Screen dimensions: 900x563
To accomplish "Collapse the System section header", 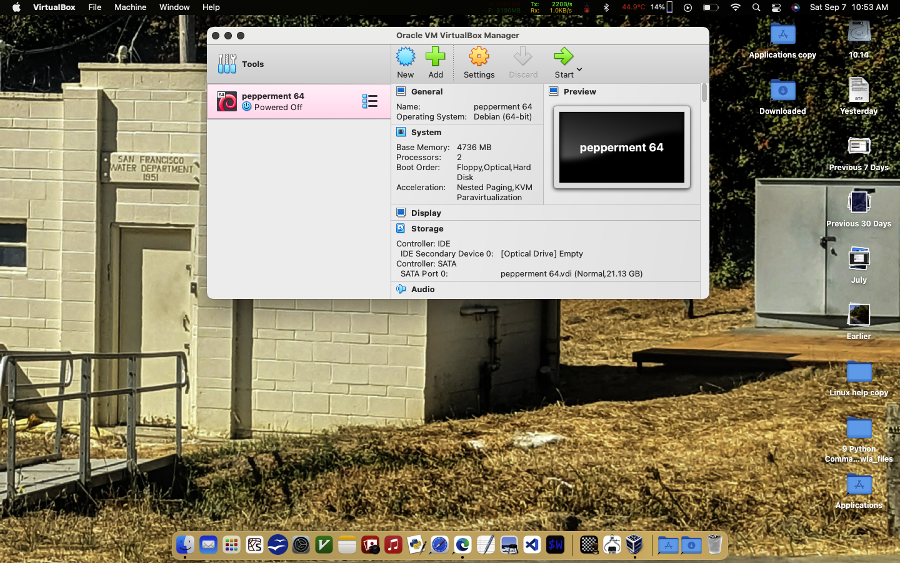I will pos(426,133).
